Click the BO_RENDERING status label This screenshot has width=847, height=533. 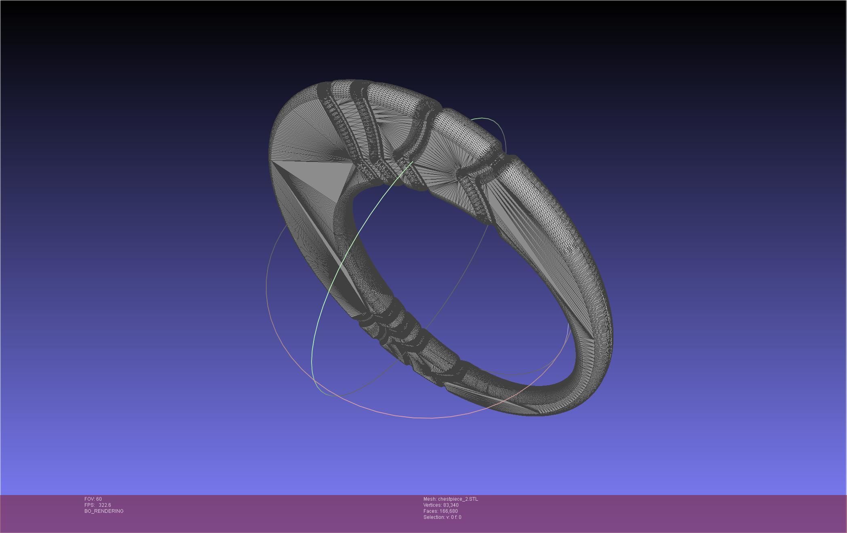click(x=104, y=511)
